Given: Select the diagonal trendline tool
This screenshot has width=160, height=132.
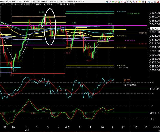Looking at the screenshot, I should click(131, 2).
